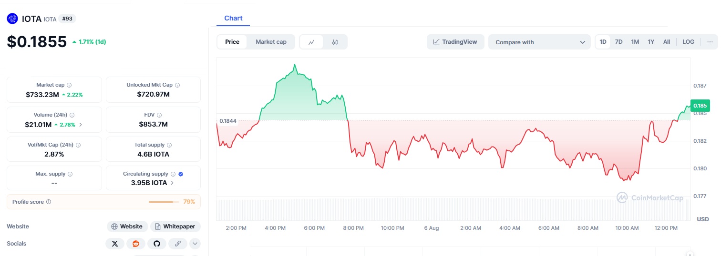Open the chart more options menu

(x=710, y=42)
